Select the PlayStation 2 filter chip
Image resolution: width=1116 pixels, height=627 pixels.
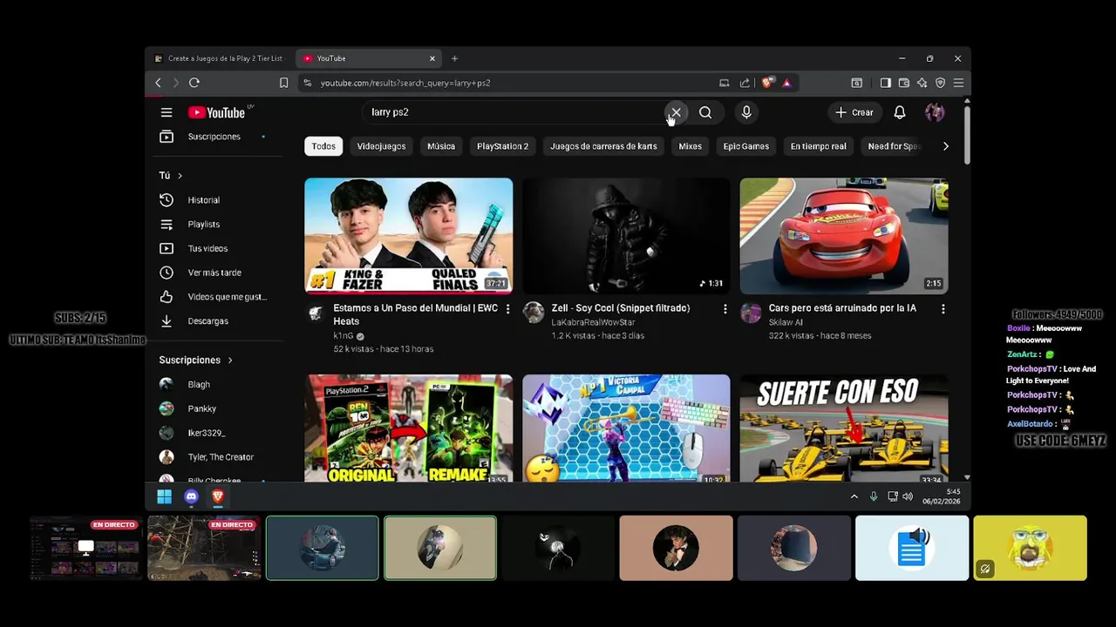[x=502, y=146]
